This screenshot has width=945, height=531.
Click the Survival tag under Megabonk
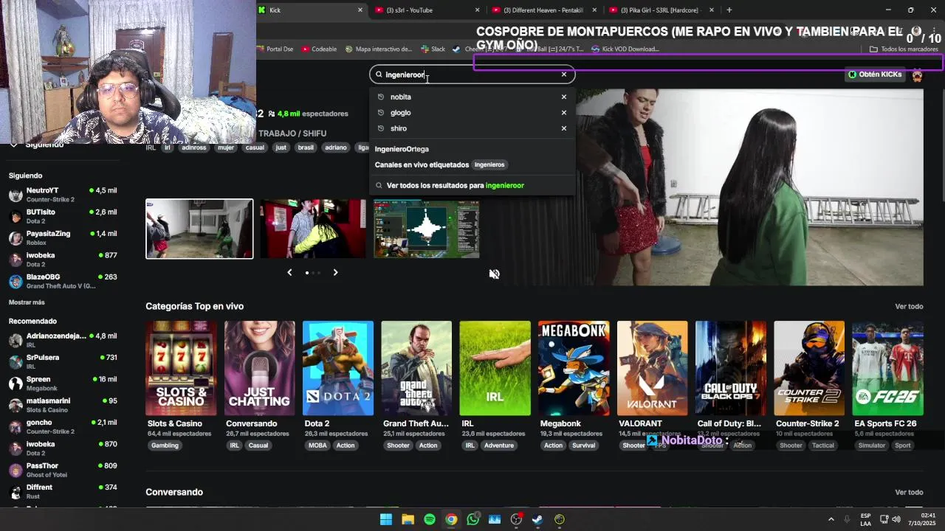click(583, 445)
